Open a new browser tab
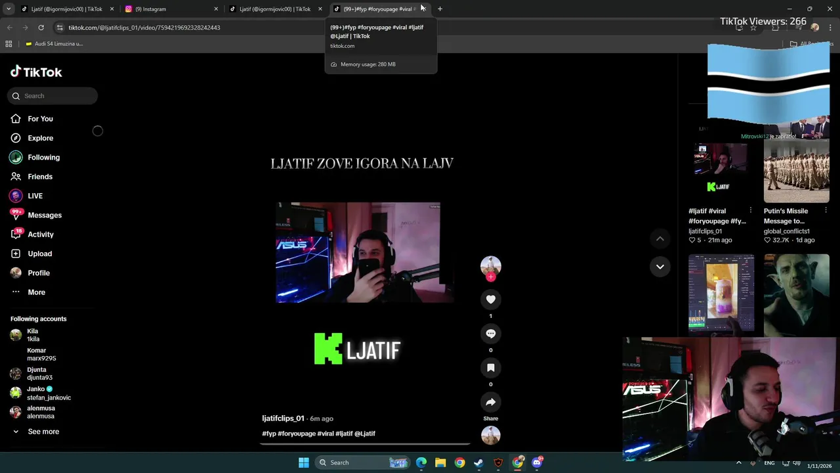 coord(440,9)
